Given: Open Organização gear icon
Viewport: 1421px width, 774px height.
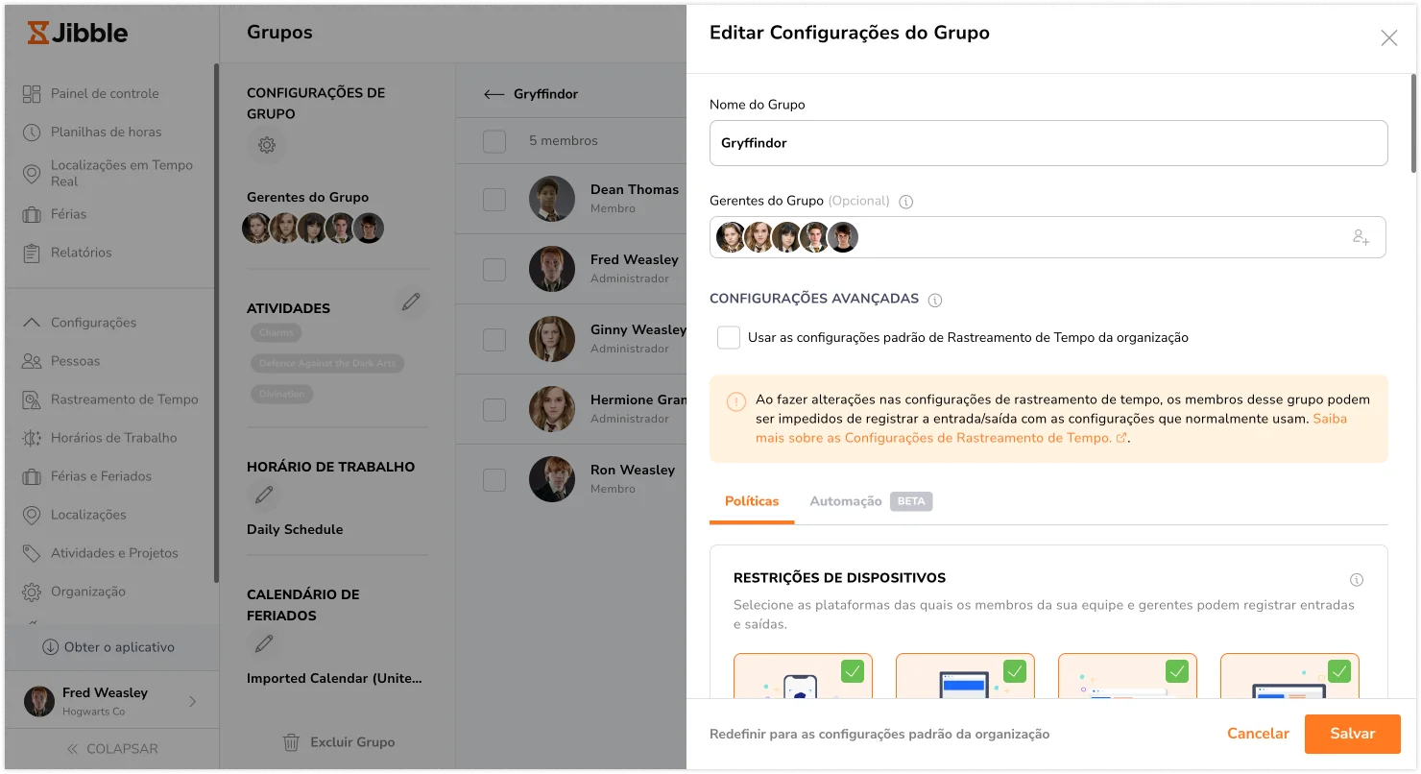Looking at the screenshot, I should click(x=32, y=592).
